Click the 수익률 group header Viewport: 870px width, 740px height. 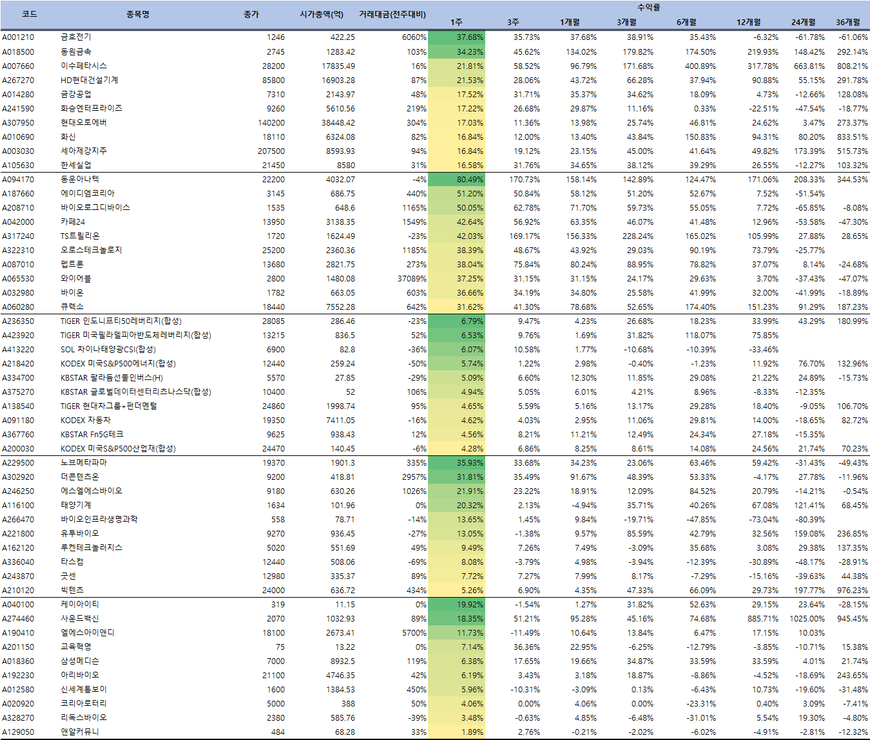click(648, 8)
